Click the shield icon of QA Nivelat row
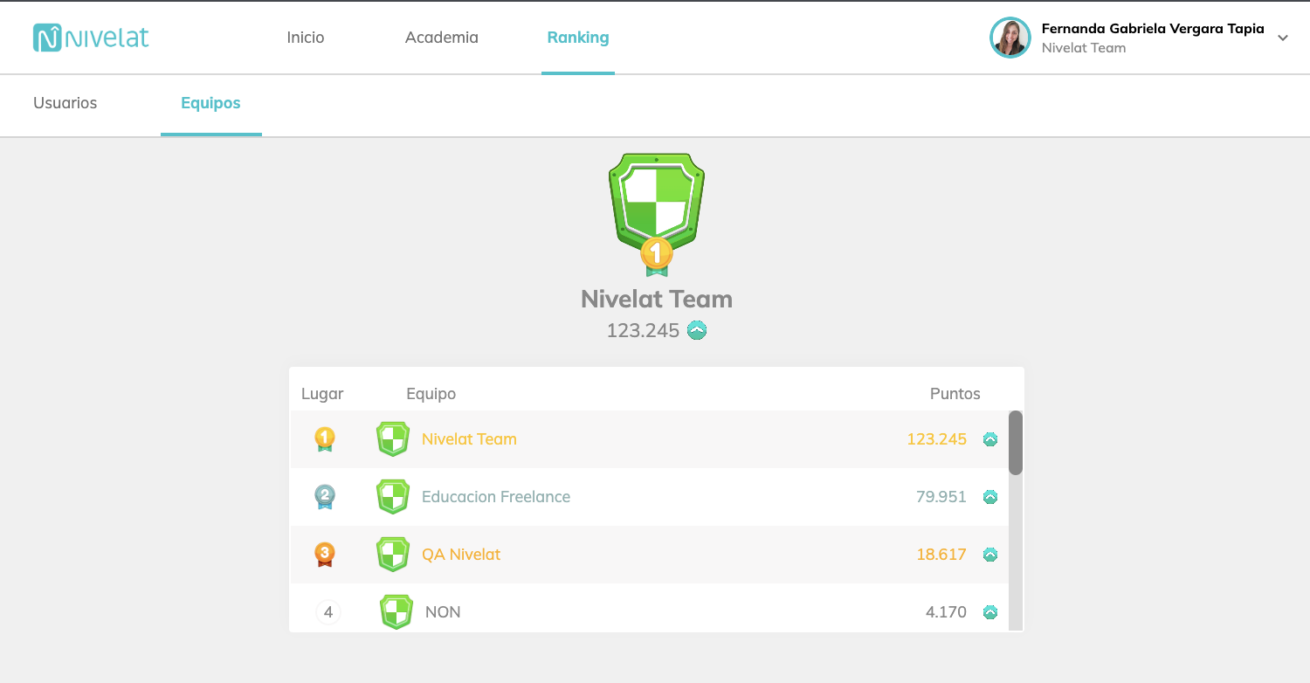This screenshot has width=1310, height=683. [393, 555]
